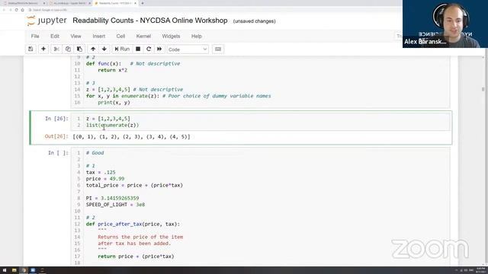Run the selected cell
Screen dimensions: 488x274
[x=122, y=49]
